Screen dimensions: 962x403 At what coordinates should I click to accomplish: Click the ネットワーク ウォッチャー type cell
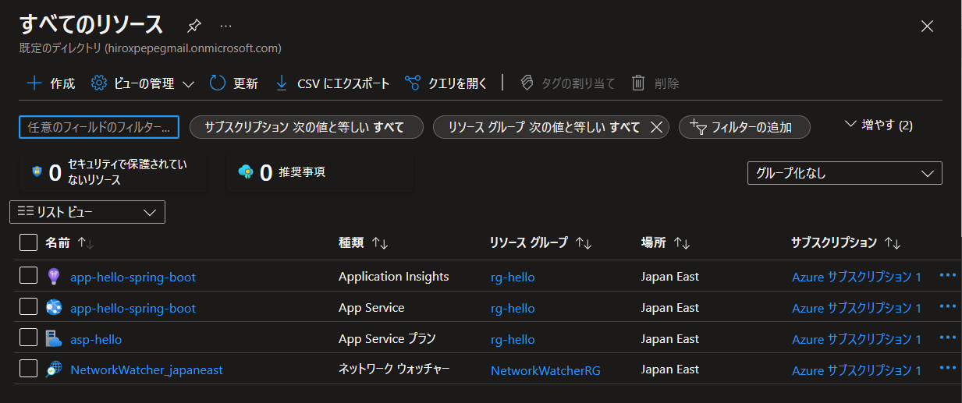[x=394, y=369]
